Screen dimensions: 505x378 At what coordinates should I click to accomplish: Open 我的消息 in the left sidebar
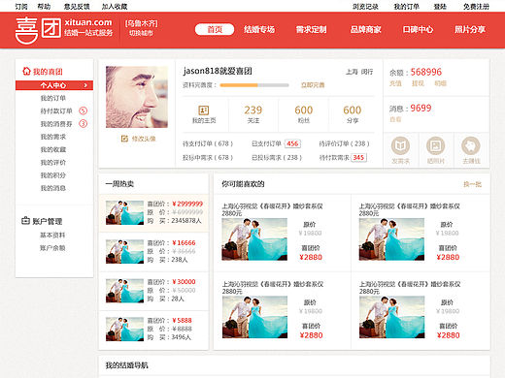(x=53, y=188)
